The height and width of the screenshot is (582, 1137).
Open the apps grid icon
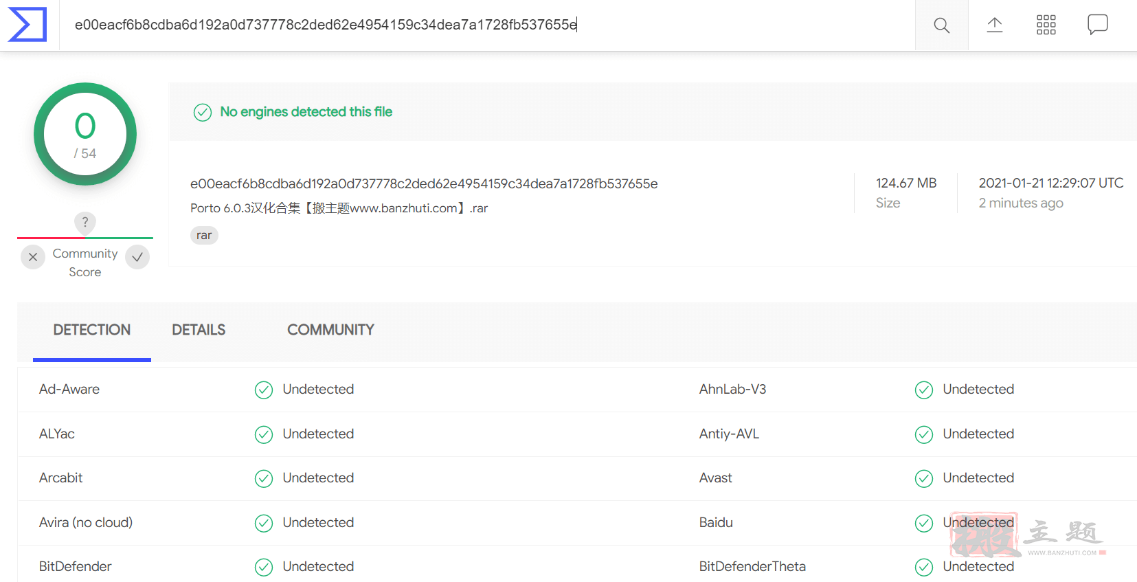pyautogui.click(x=1046, y=25)
